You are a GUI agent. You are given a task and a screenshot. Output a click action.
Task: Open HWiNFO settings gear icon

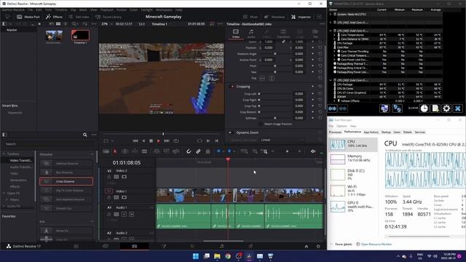(446, 108)
